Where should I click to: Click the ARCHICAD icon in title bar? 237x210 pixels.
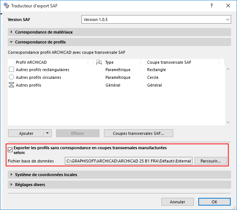point(6,6)
